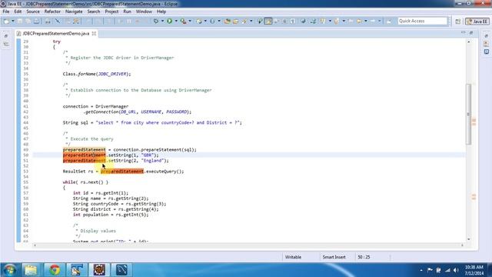Open the Project menu
Screen dimensions: 492x277
111,12
